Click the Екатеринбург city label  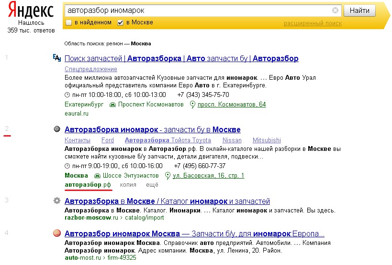(84, 105)
